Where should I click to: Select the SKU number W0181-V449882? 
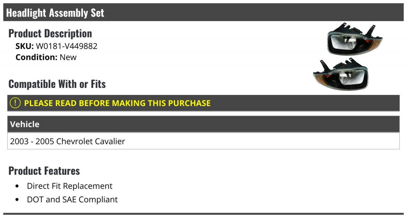[67, 46]
